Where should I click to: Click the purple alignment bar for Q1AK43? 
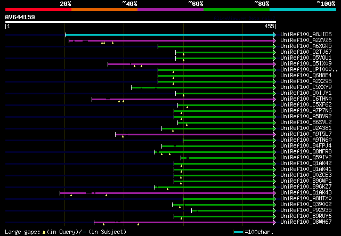click(167, 193)
